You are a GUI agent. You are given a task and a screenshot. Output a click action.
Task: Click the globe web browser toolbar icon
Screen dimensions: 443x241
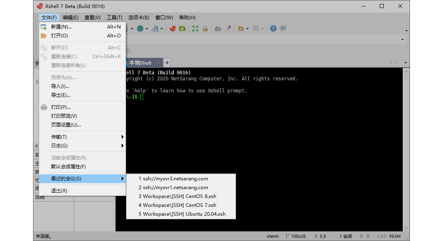pos(140,29)
